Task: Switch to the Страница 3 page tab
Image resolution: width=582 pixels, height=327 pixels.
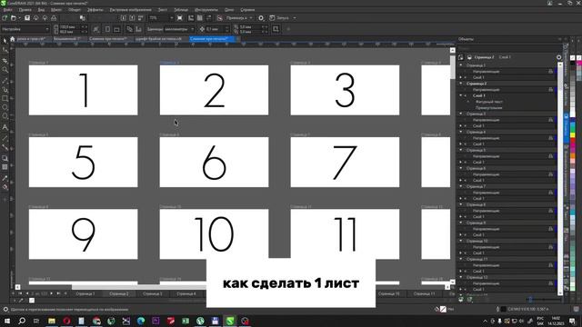Action: tap(153, 293)
